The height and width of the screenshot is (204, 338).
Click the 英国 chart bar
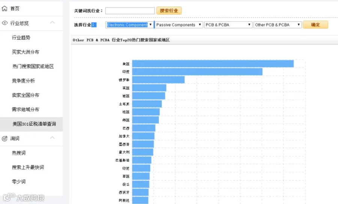click(x=149, y=88)
